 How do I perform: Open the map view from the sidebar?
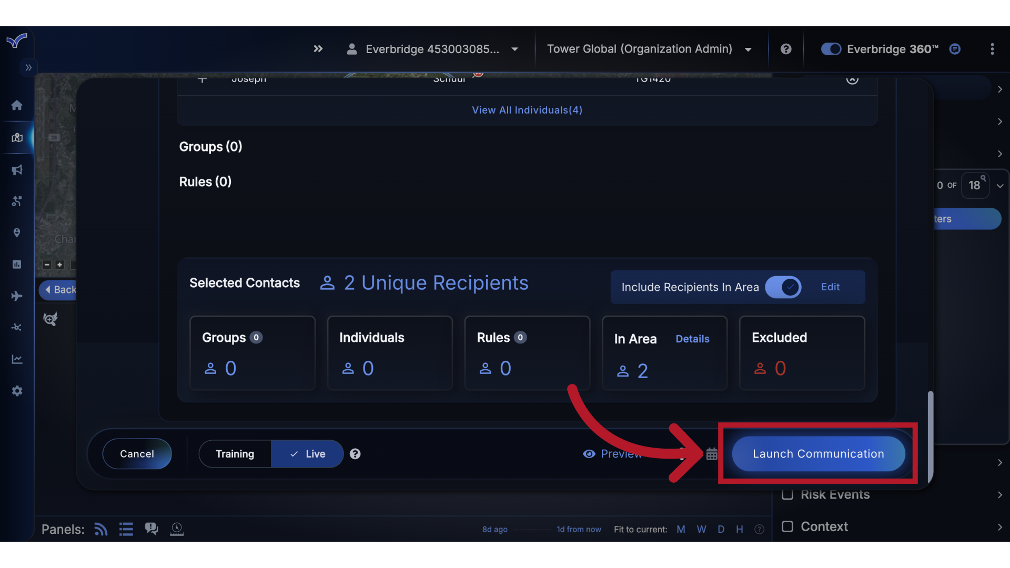pos(17,138)
